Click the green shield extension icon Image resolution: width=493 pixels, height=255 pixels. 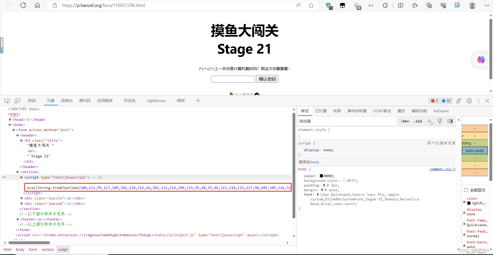329,6
